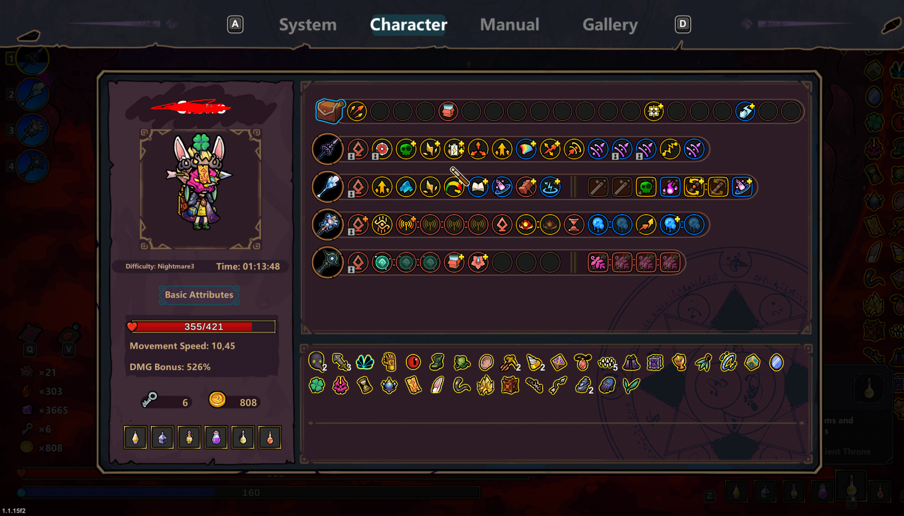Click the red eyeball relic icon
Viewport: 904px width, 516px height.
pyautogui.click(x=413, y=362)
